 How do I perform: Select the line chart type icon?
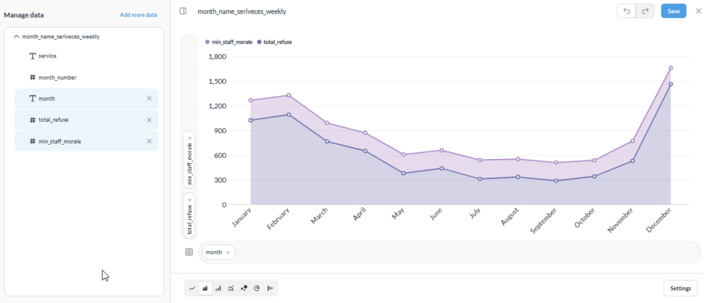[x=192, y=288]
